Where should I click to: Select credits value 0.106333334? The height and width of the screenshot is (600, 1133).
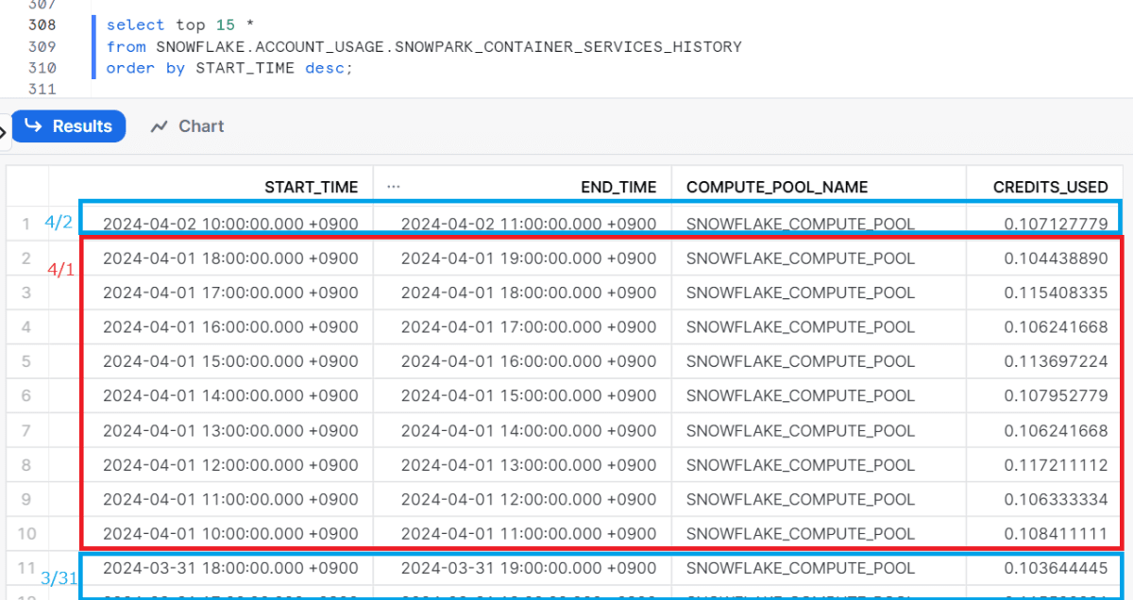tap(1056, 499)
